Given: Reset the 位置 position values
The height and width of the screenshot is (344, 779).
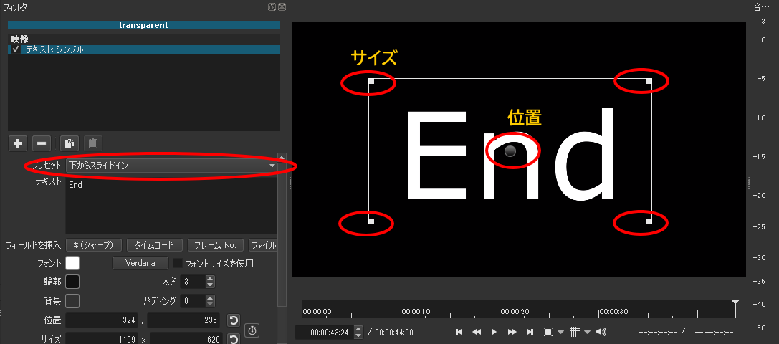Looking at the screenshot, I should click(233, 320).
